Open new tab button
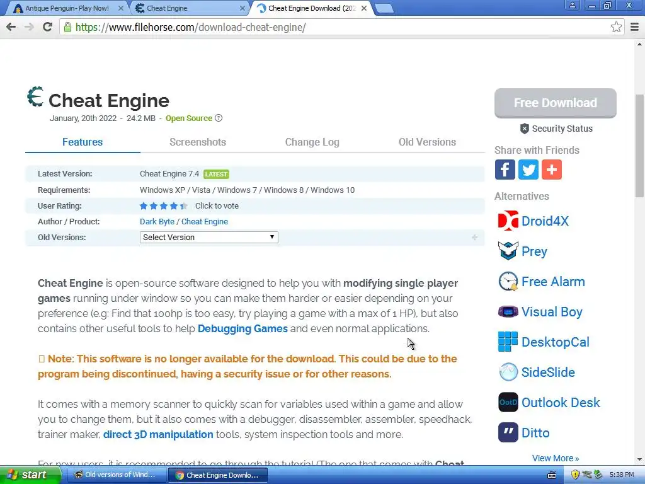Image resolution: width=645 pixels, height=484 pixels. [384, 8]
